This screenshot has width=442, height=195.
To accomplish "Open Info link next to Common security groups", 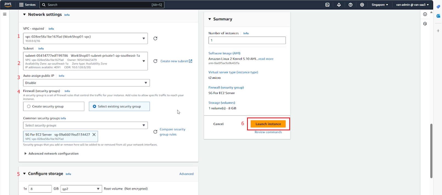I will 63,118.
